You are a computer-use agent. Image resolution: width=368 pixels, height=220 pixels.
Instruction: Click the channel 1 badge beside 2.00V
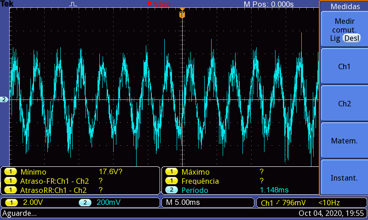pyautogui.click(x=11, y=203)
